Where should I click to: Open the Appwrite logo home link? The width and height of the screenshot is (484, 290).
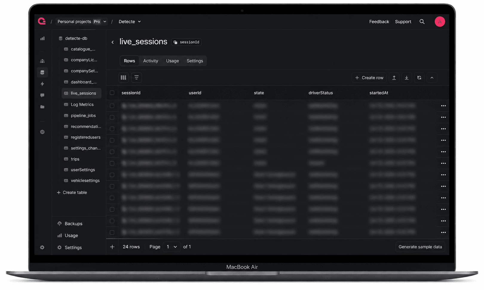[x=42, y=21]
